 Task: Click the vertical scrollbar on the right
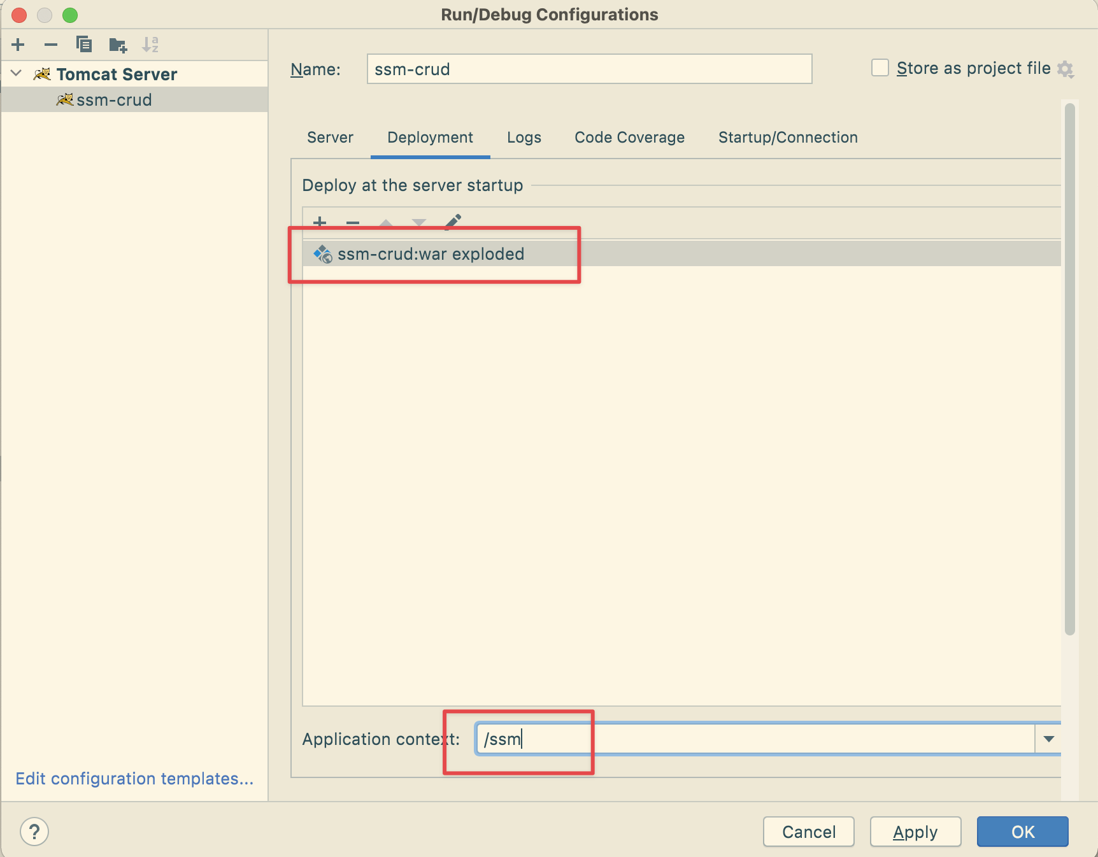point(1070,369)
